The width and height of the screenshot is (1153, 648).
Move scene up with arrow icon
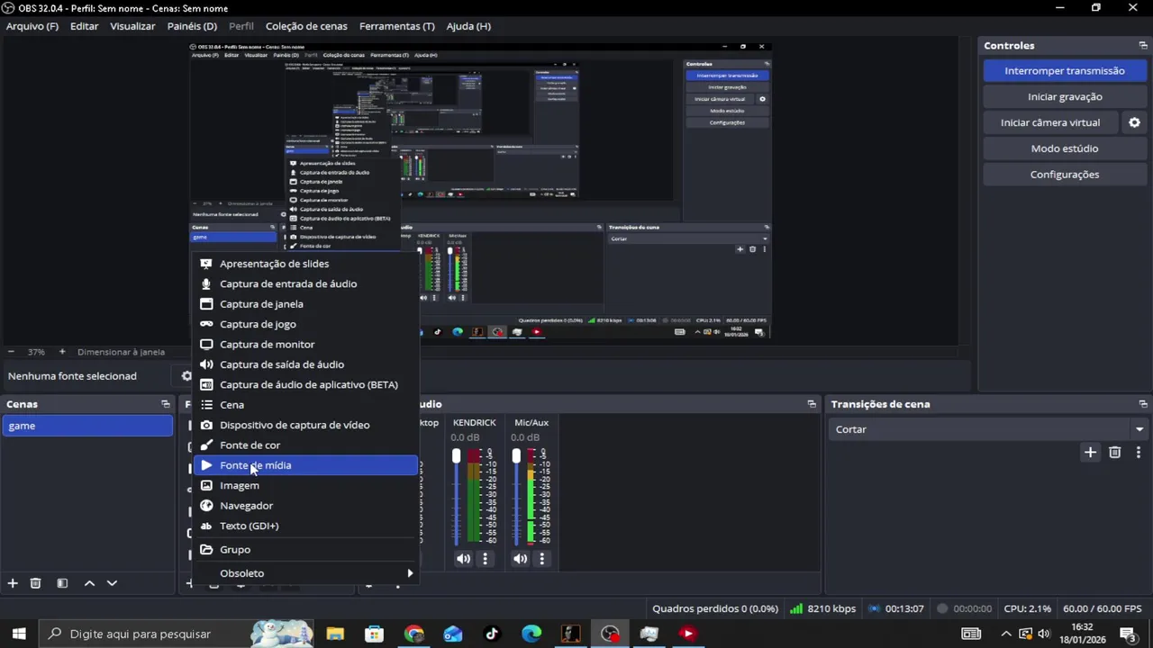(89, 583)
